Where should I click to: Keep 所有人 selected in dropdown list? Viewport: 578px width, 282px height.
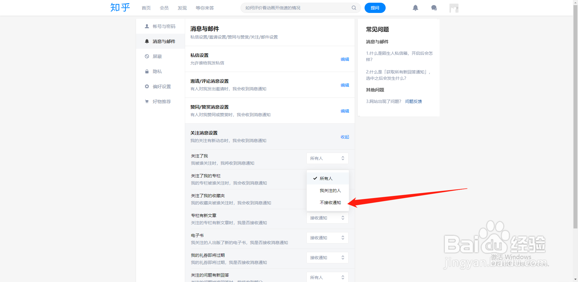click(x=326, y=178)
